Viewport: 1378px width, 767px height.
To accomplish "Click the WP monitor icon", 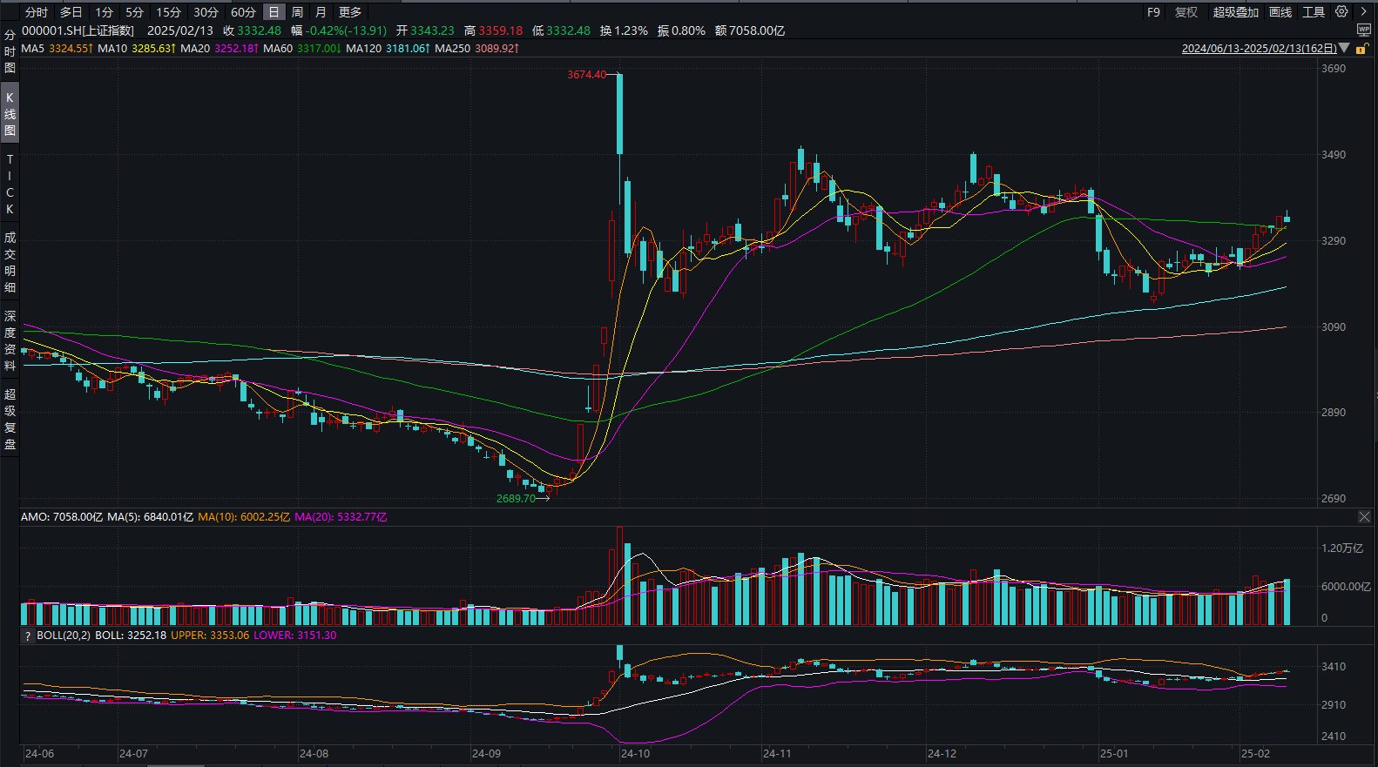I will [1364, 30].
